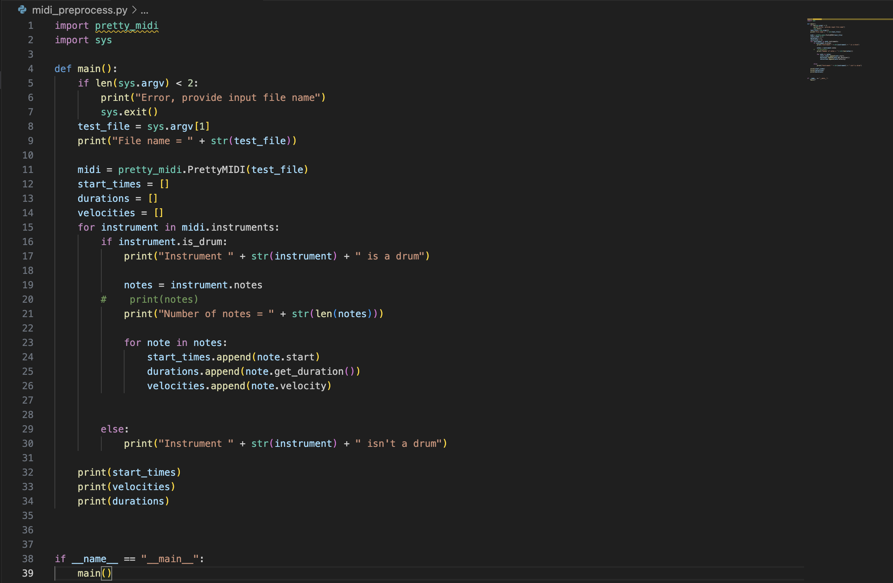Place cursor on def main() definition

point(89,68)
